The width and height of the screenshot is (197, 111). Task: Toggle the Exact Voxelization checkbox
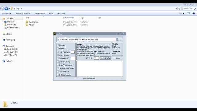(58, 65)
